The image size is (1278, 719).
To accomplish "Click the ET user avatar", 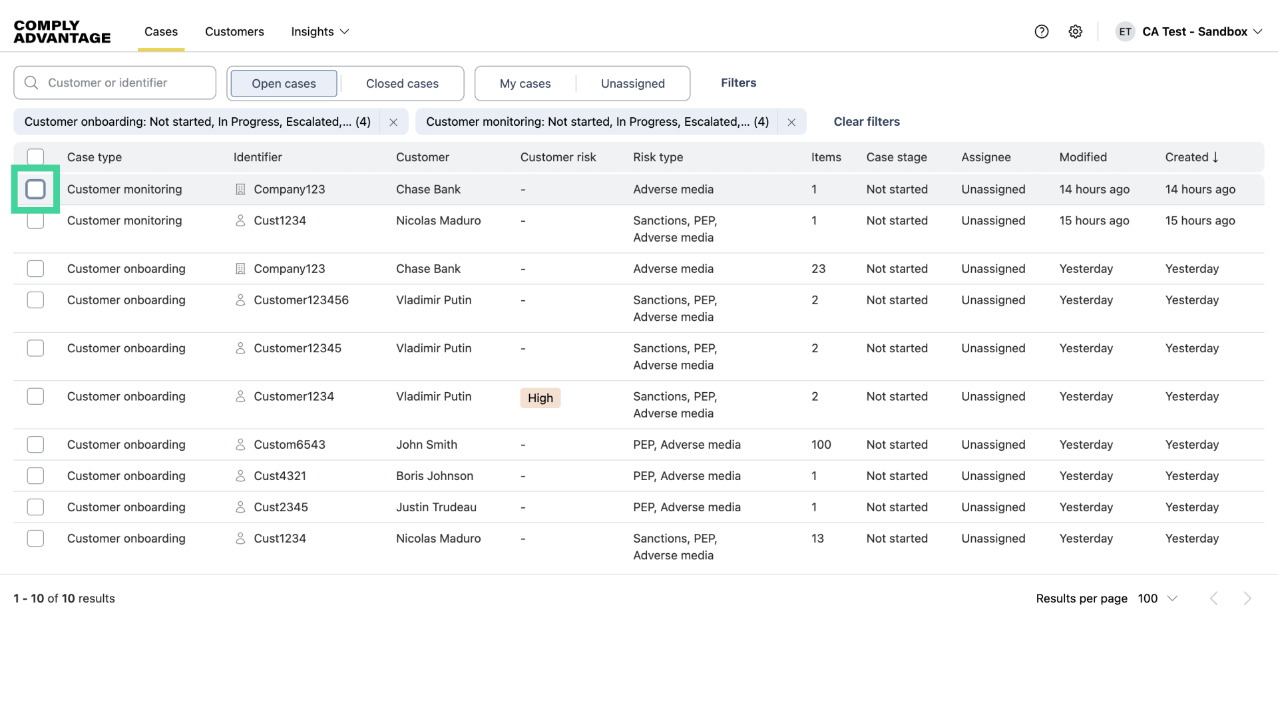I will coord(1125,31).
